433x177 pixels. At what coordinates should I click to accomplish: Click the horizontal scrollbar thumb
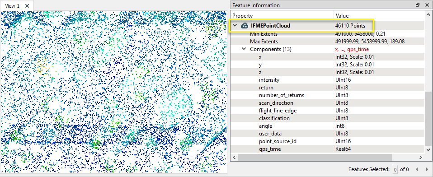point(315,157)
